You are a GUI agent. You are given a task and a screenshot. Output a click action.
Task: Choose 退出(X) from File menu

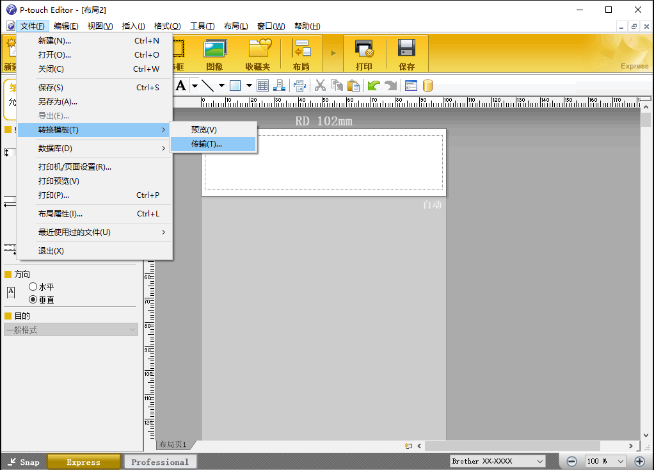[95, 251]
